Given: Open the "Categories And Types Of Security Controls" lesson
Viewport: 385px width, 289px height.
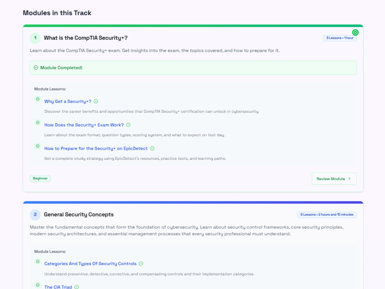Looking at the screenshot, I should coord(90,264).
